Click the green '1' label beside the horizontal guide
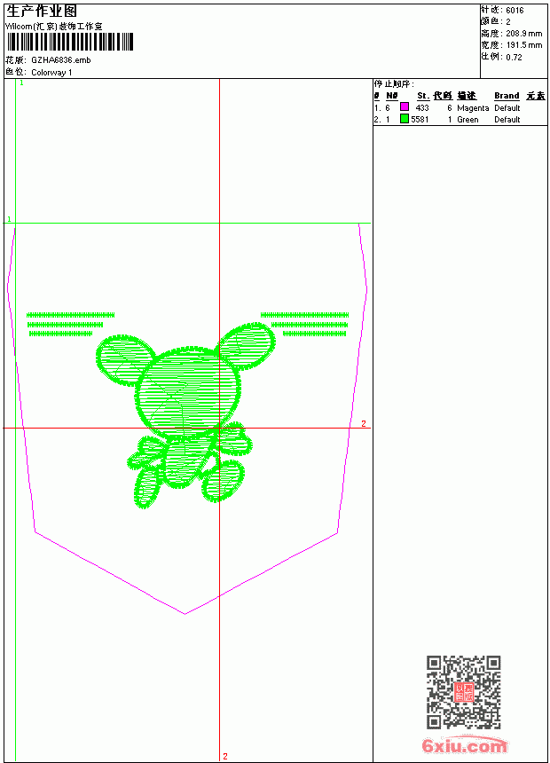The width and height of the screenshot is (550, 763). (9, 219)
